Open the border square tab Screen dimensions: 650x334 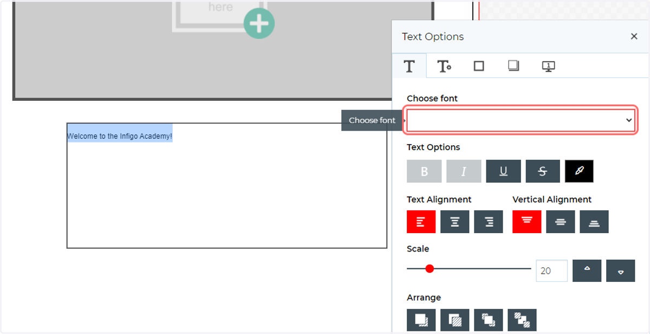point(479,66)
